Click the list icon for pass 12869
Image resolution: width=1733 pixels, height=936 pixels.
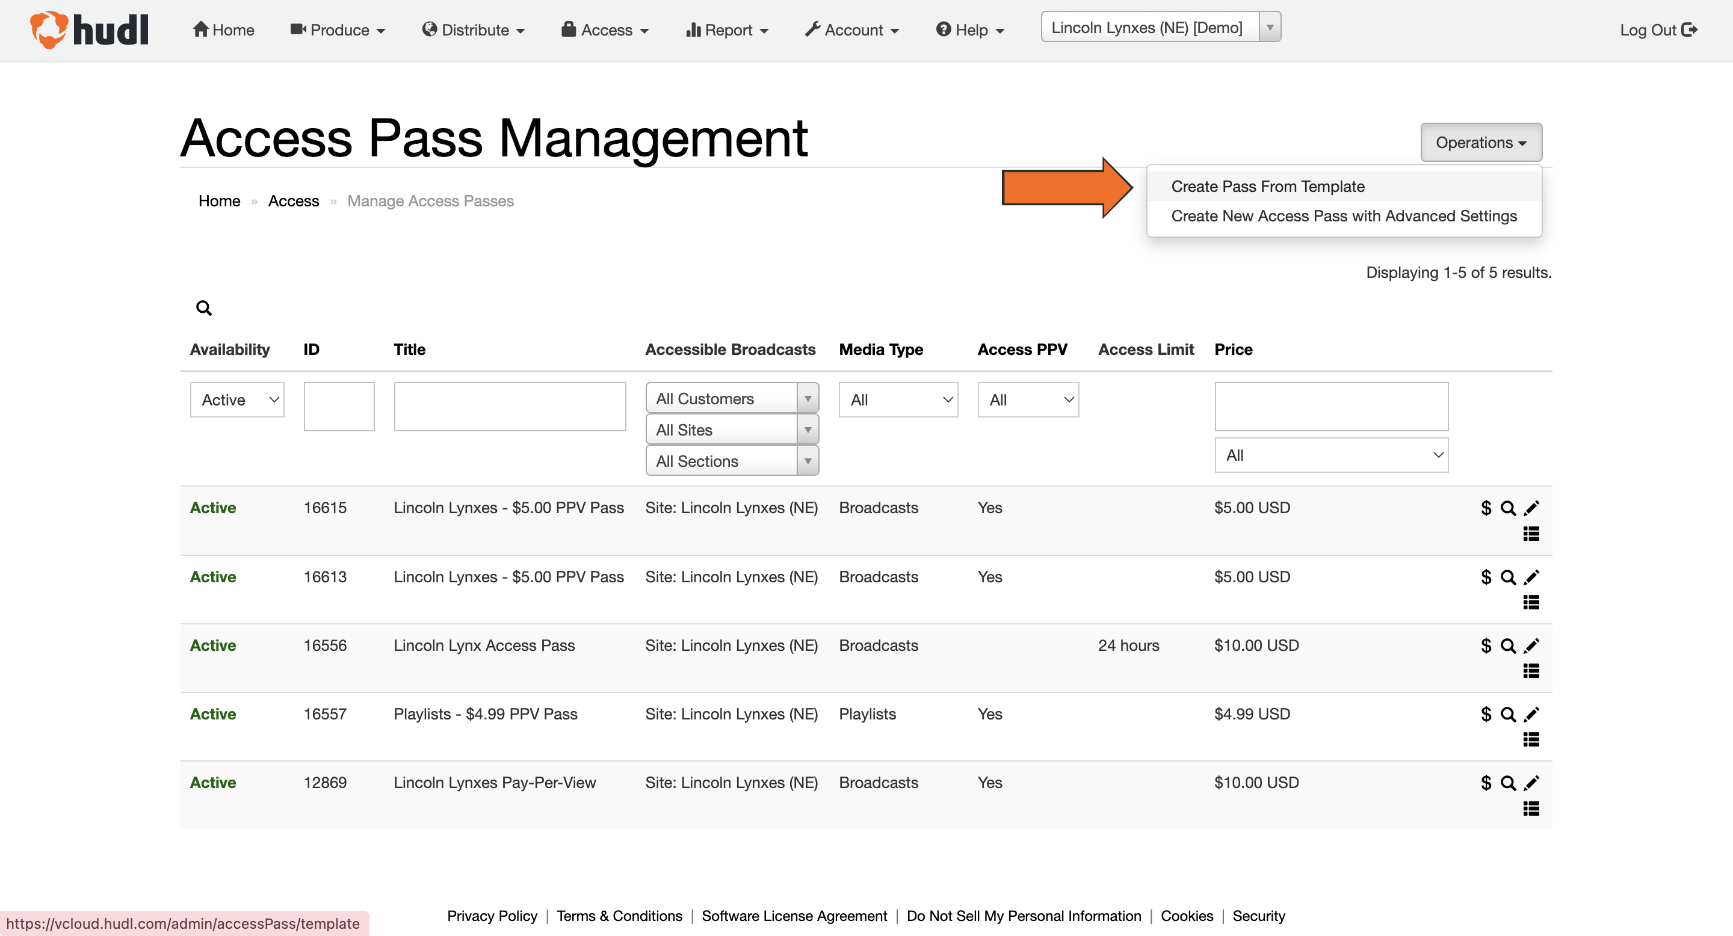point(1531,808)
